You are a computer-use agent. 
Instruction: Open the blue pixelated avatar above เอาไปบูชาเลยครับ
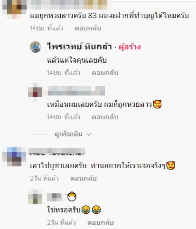[14, 157]
